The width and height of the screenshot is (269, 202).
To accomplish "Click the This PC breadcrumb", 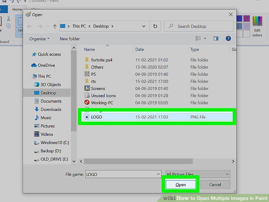I will (79, 26).
